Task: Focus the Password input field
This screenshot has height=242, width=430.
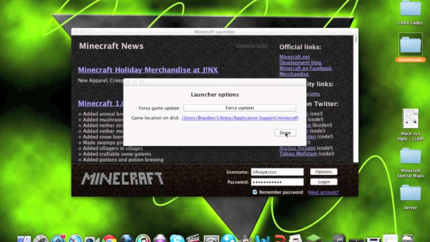Action: click(277, 182)
